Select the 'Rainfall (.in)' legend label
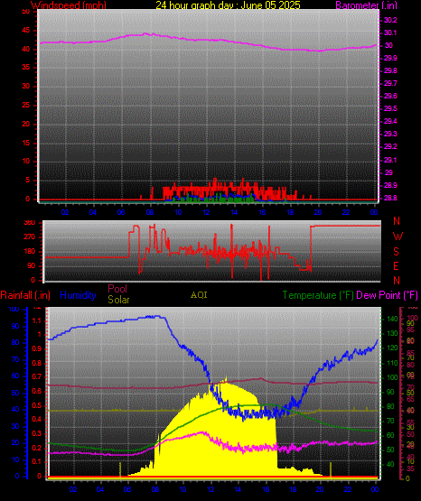 click(25, 295)
